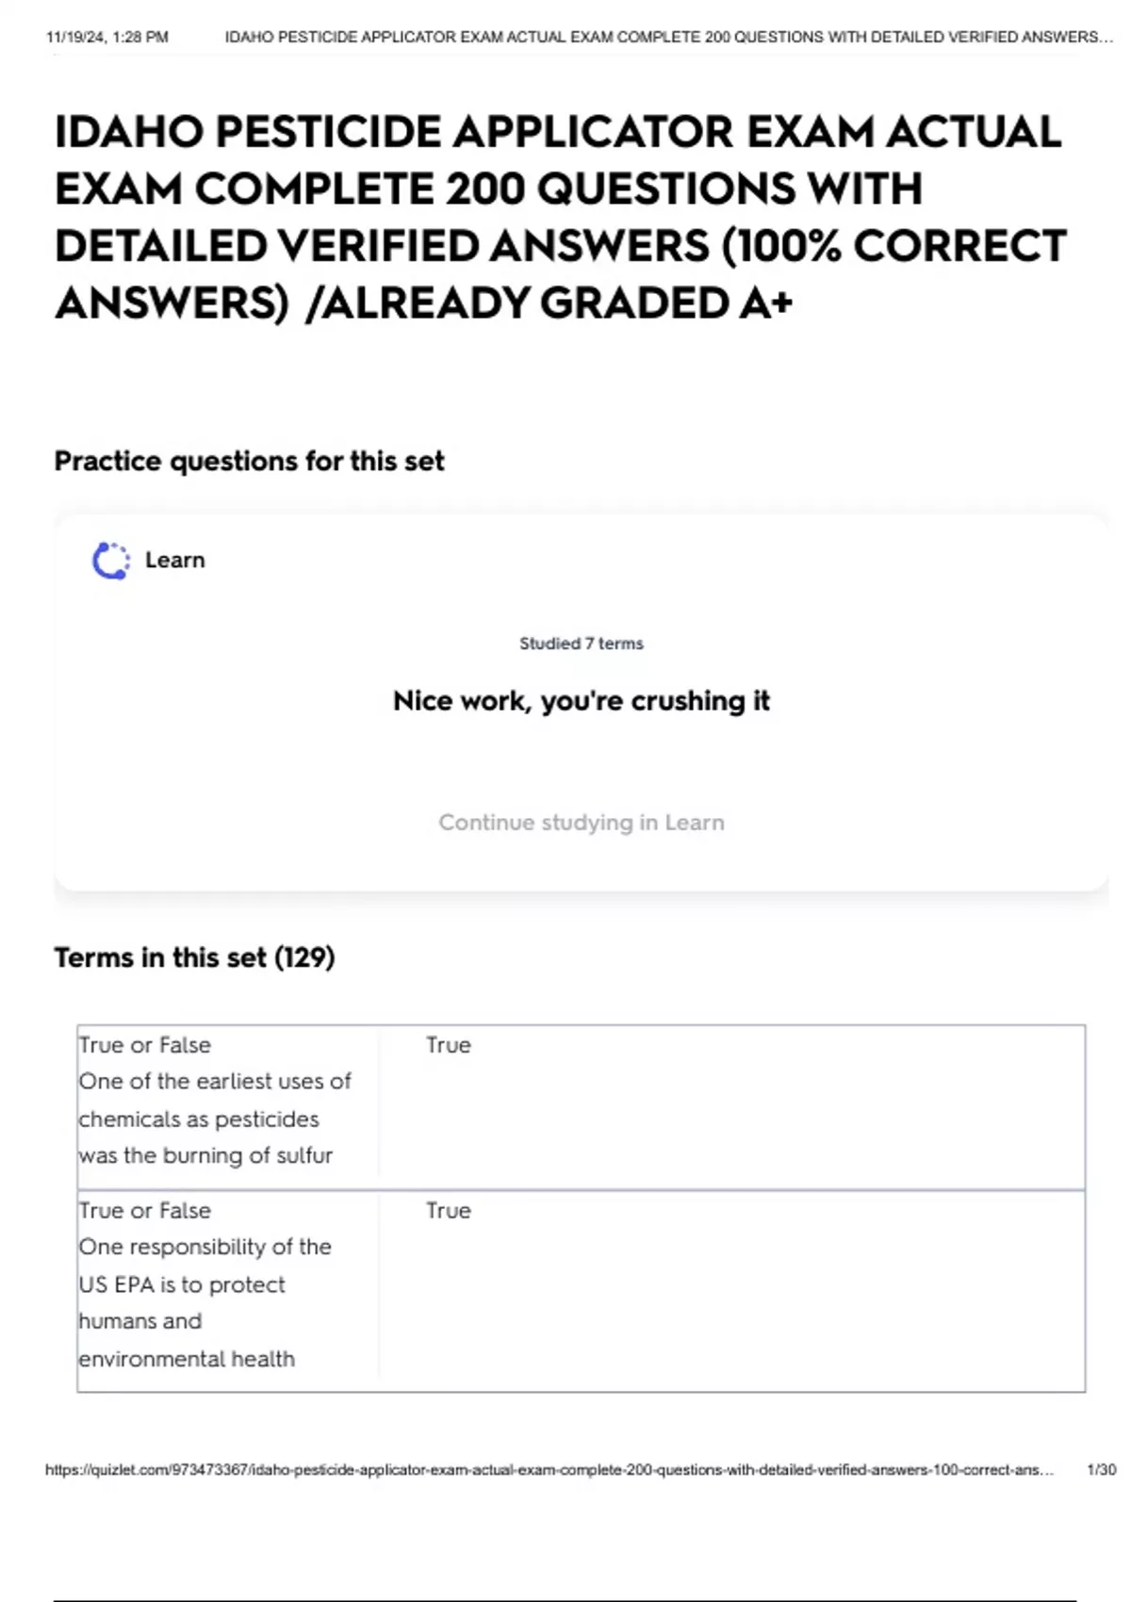Image resolution: width=1131 pixels, height=1602 pixels.
Task: Click the Studied 7 terms text
Action: [581, 644]
